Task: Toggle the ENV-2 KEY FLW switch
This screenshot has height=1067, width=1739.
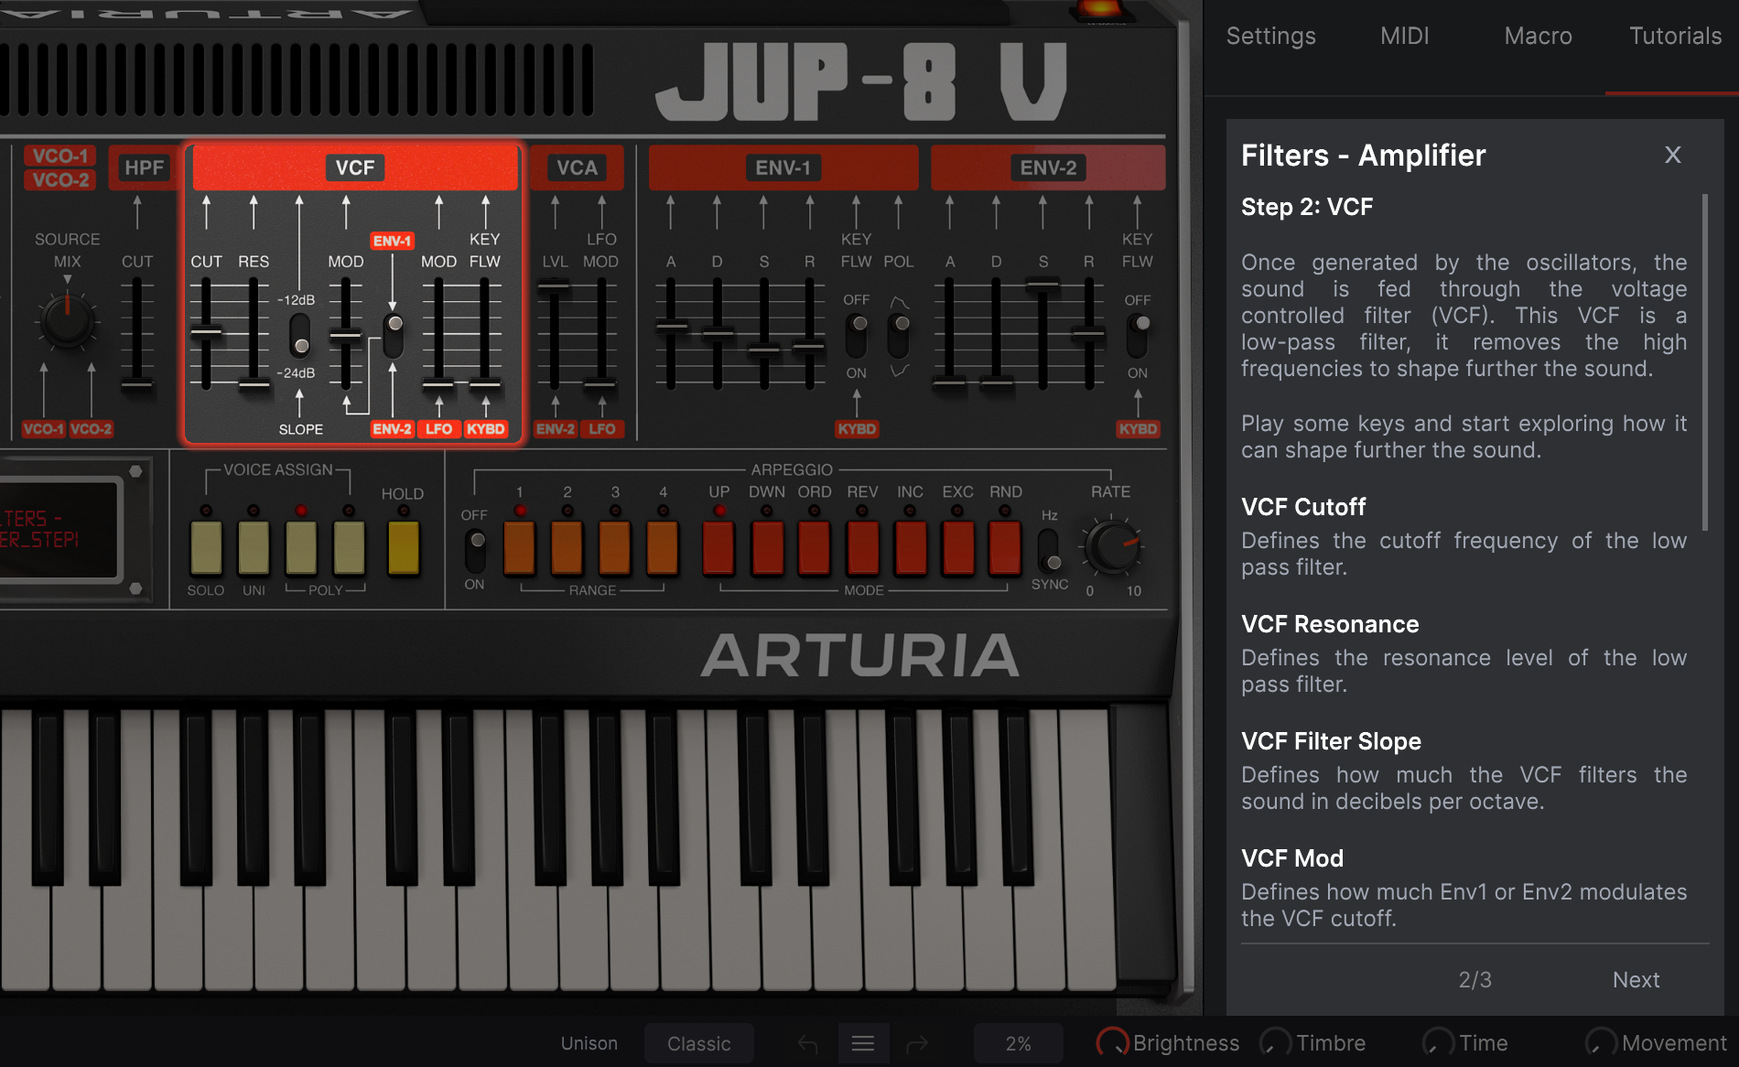Action: click(1139, 336)
